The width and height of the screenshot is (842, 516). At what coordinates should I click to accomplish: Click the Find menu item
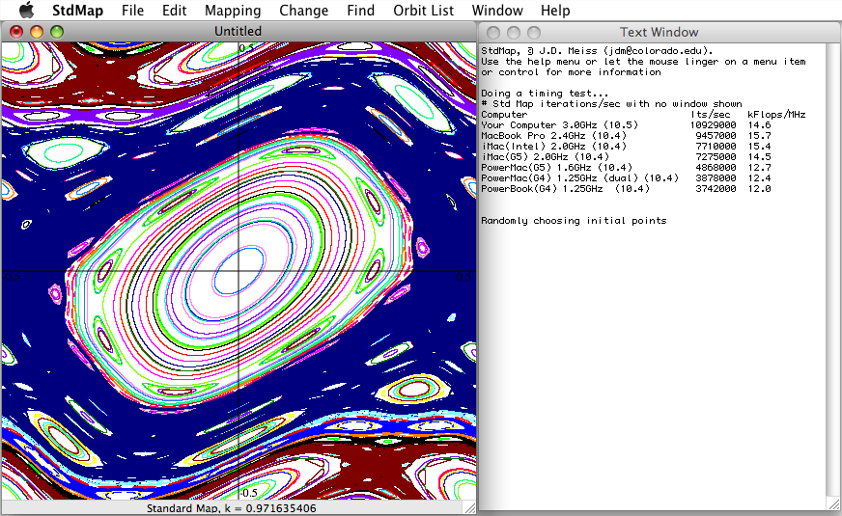point(360,11)
